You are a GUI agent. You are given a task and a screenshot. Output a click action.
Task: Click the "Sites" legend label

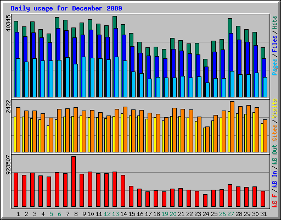coord(274,133)
